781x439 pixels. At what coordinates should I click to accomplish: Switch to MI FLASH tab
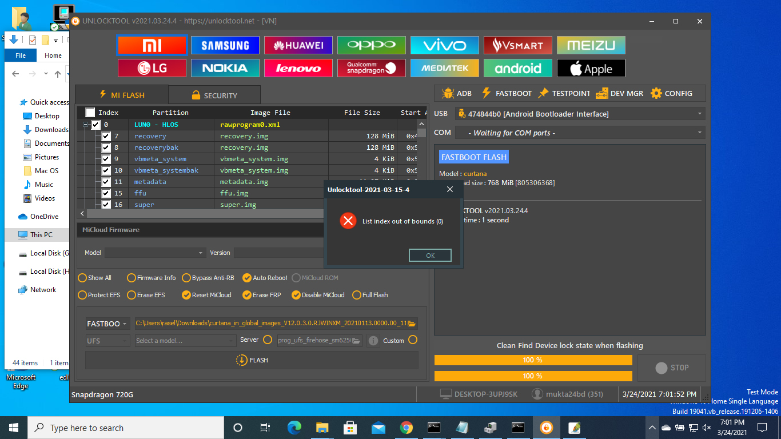122,95
